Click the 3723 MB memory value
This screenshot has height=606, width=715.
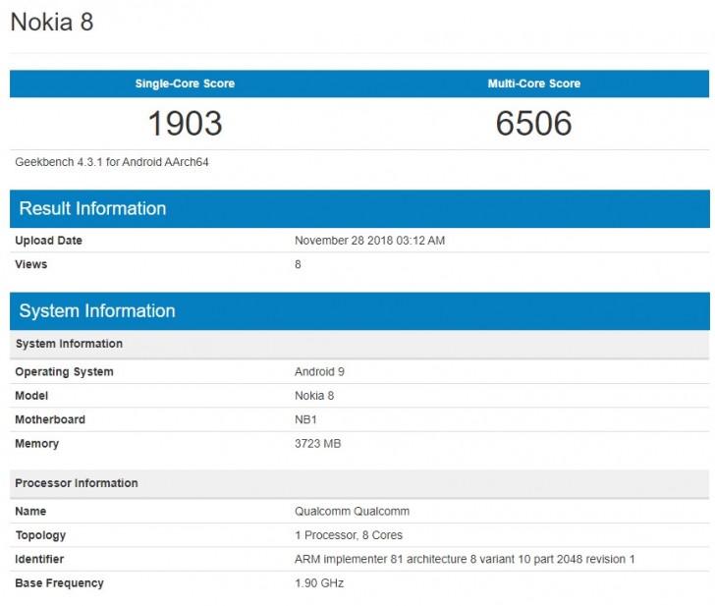[317, 444]
